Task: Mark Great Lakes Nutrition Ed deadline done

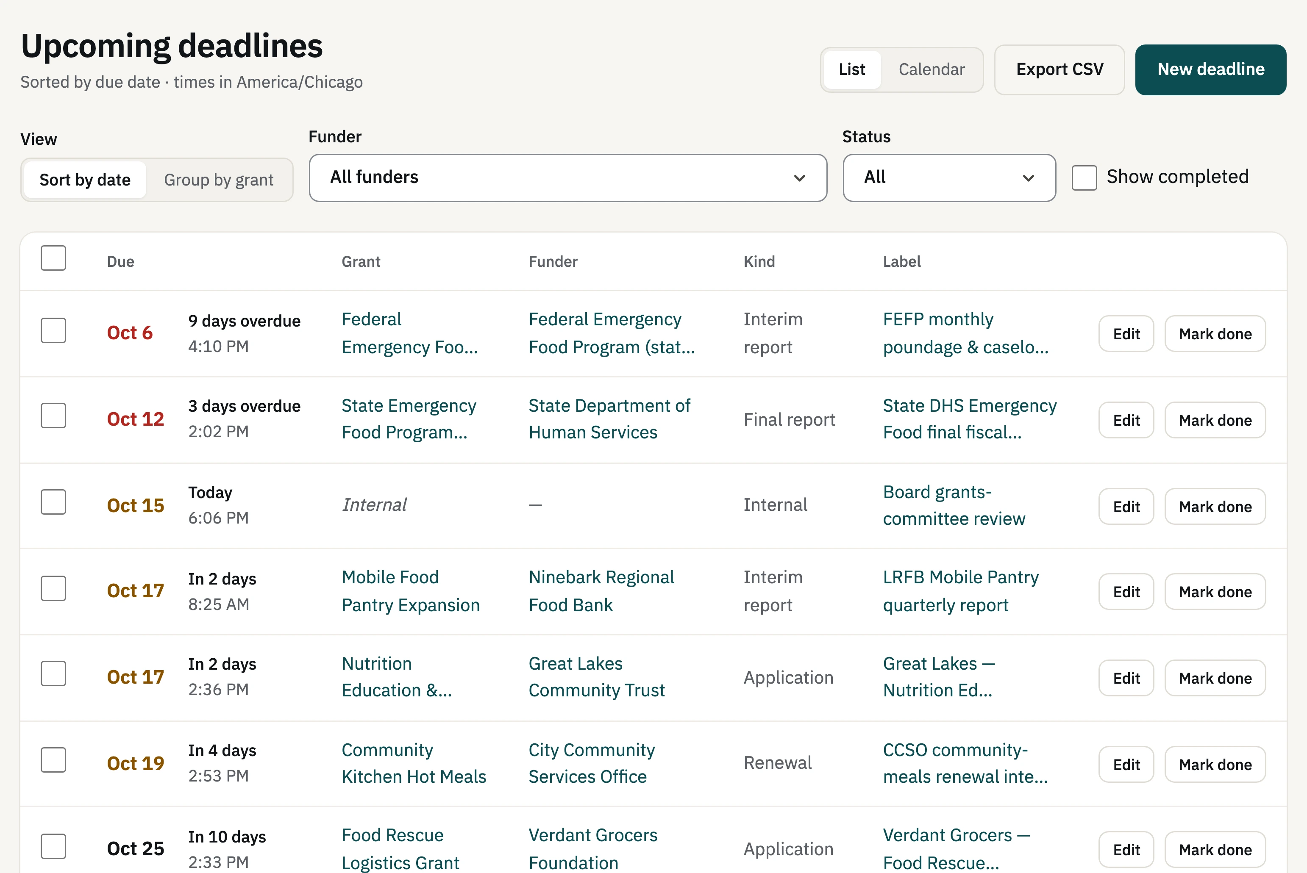Action: 1215,678
